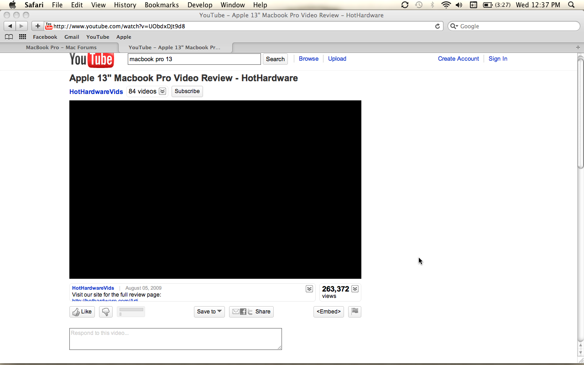Open Time Machine menu bar icon

(x=418, y=5)
